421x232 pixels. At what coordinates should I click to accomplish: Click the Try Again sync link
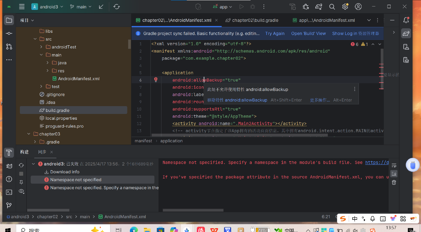click(x=275, y=33)
